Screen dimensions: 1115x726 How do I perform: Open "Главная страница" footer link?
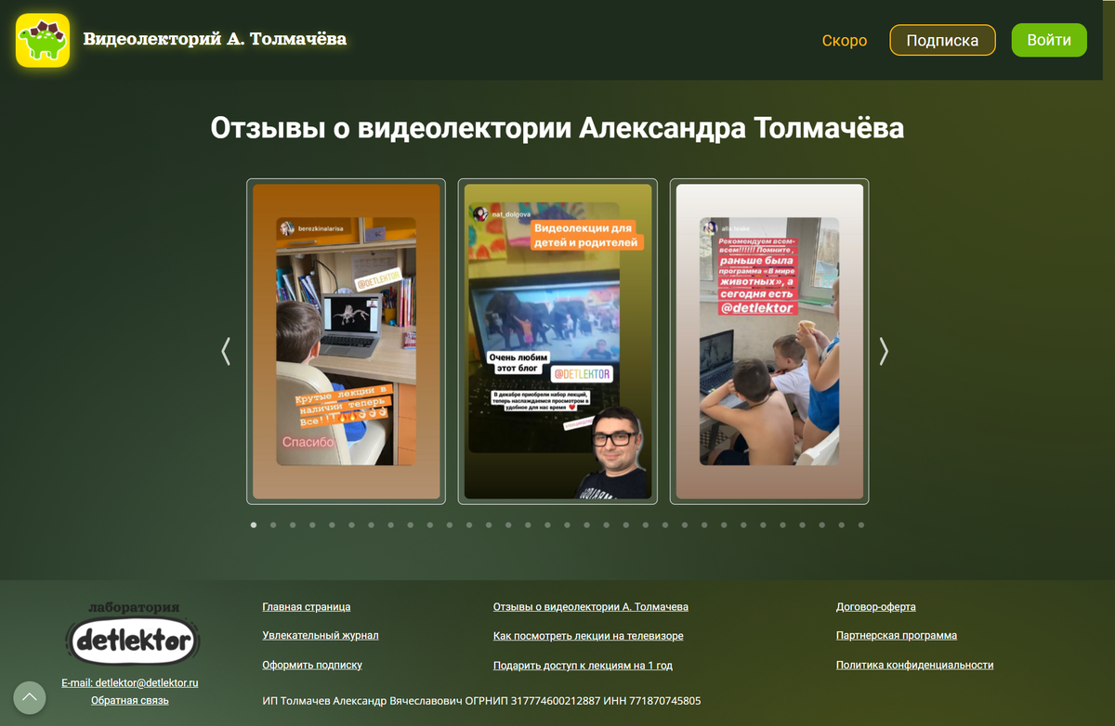pyautogui.click(x=307, y=607)
